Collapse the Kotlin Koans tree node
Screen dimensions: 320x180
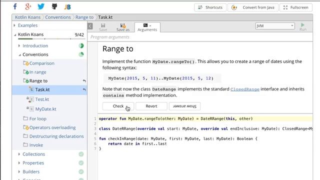15,35
